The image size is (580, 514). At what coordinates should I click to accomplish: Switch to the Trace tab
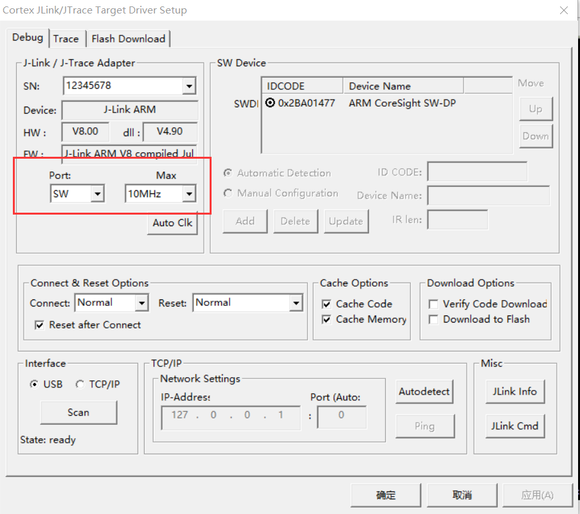tap(67, 38)
